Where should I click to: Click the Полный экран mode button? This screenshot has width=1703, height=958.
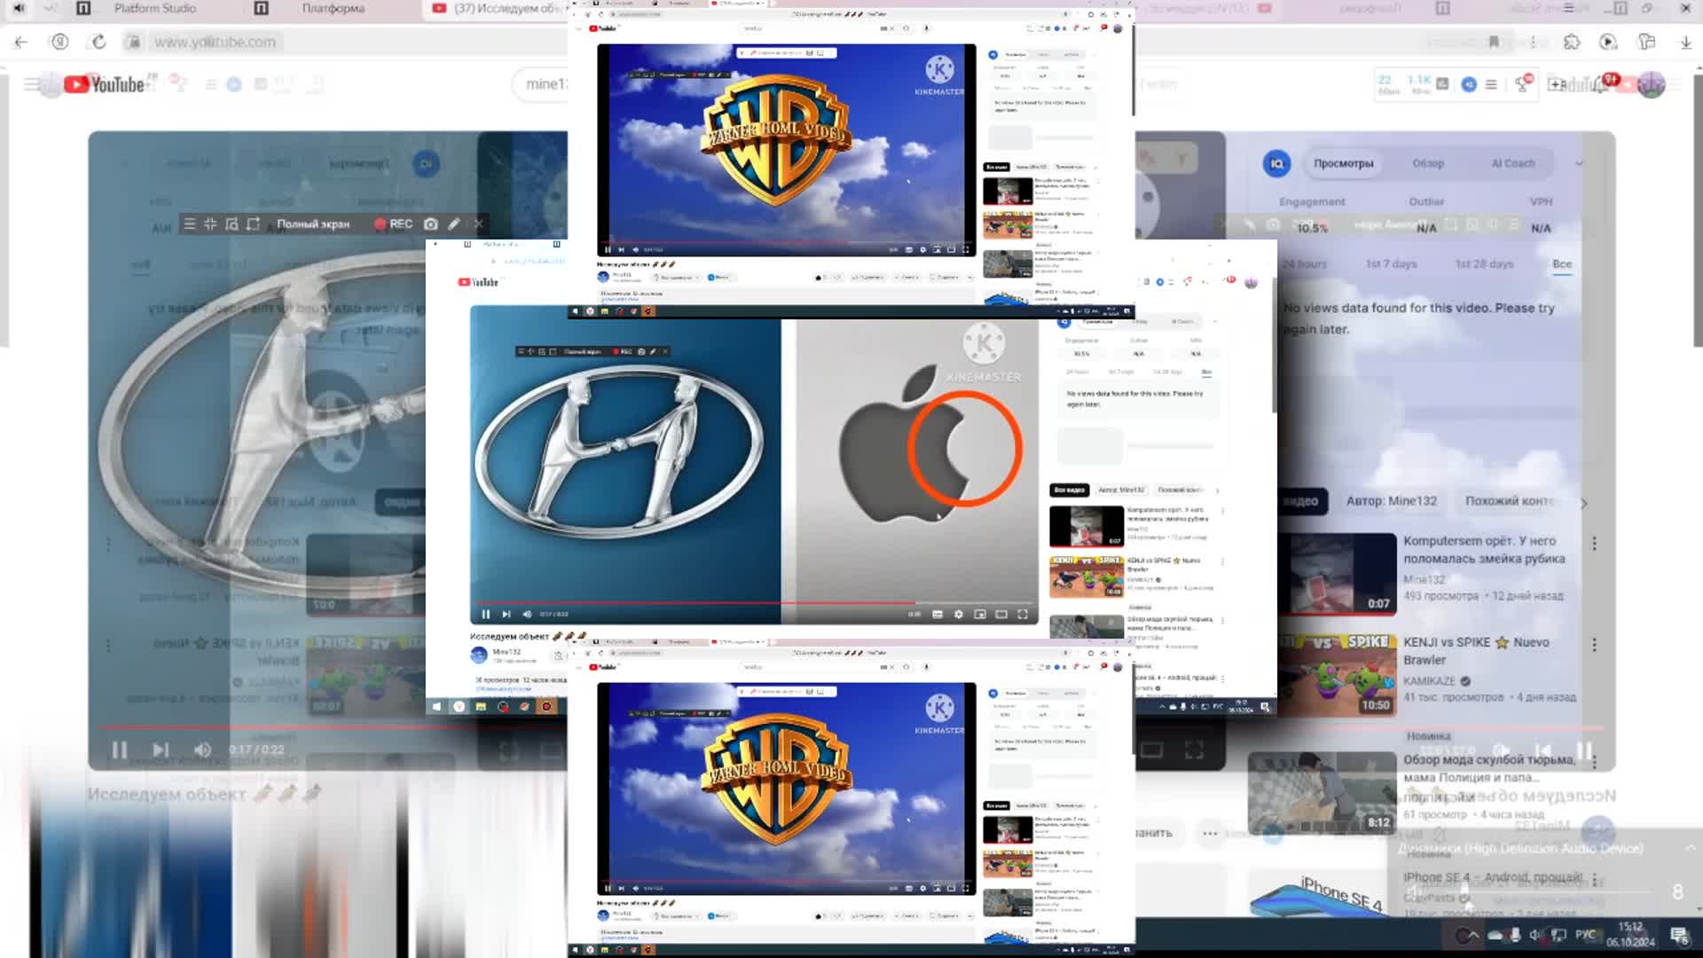[313, 224]
